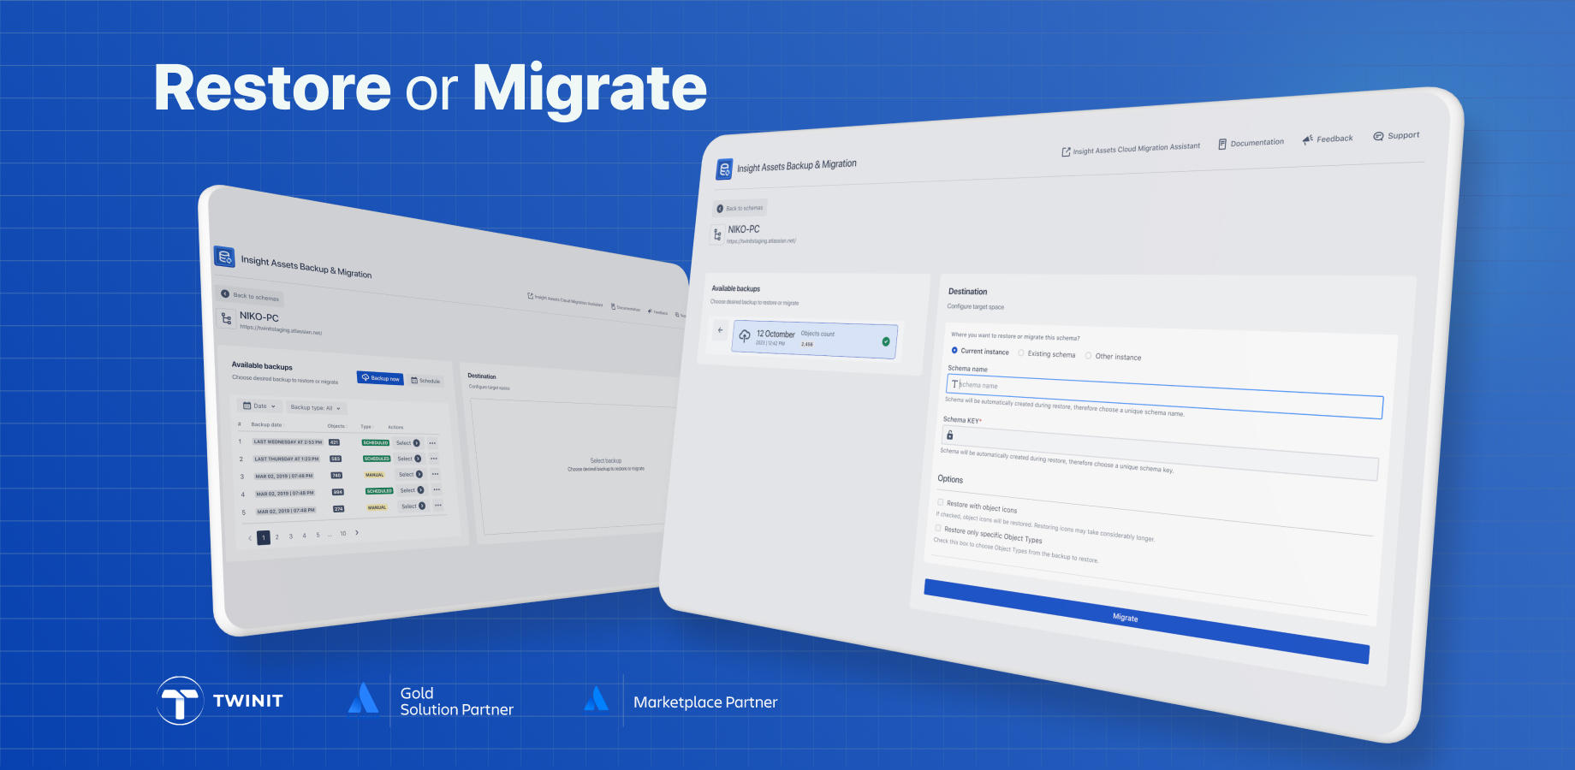Image resolution: width=1575 pixels, height=770 pixels.
Task: Go to page 4 of backups
Action: tap(304, 536)
